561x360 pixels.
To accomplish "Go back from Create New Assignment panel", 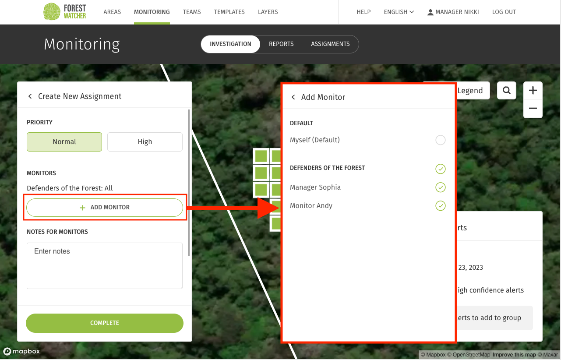I will point(30,96).
